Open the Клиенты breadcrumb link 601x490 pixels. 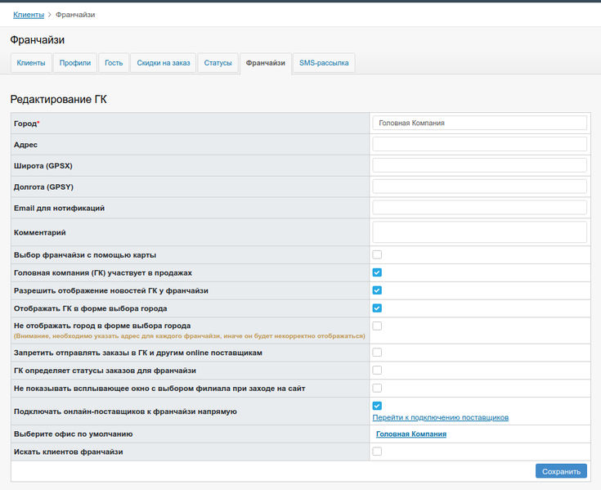click(x=29, y=15)
